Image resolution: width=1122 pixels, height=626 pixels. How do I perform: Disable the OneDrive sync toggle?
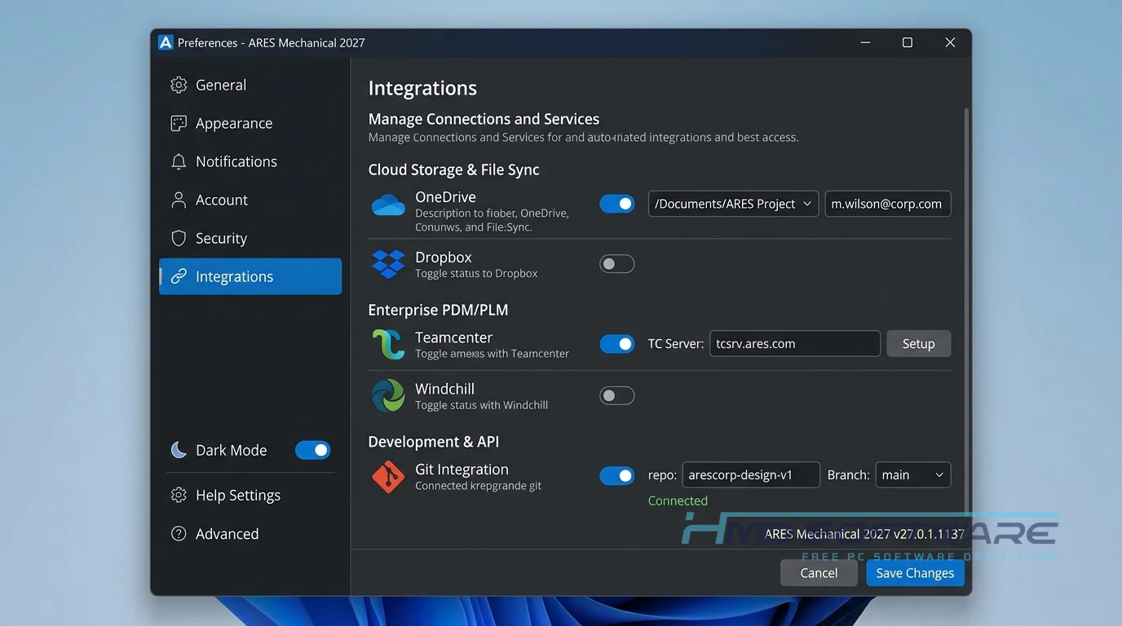[617, 204]
